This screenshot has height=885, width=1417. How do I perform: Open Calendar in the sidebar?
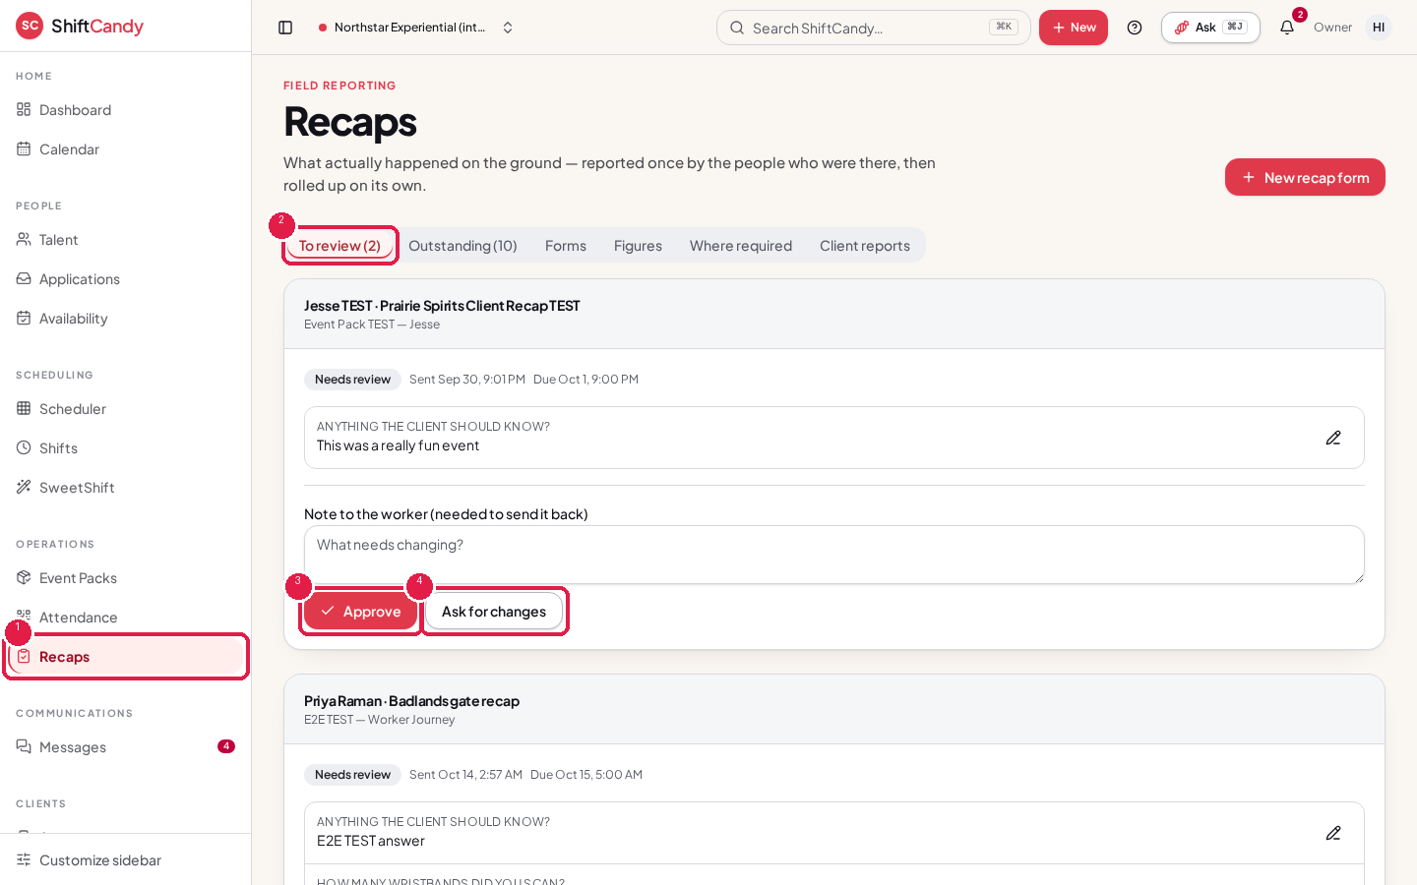[x=125, y=149]
